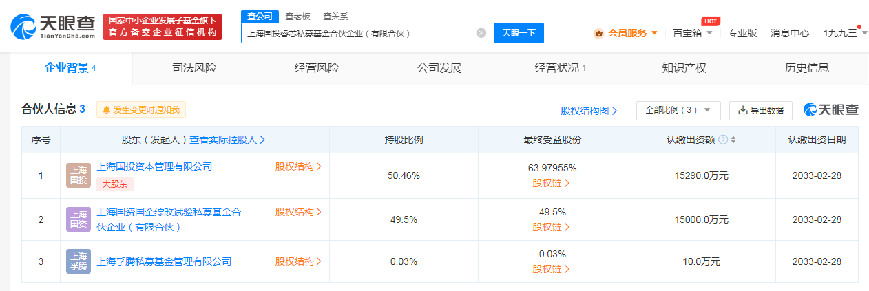The height and width of the screenshot is (291, 869).
Task: Click the 认缴出资日期 column header
Action: click(x=817, y=140)
